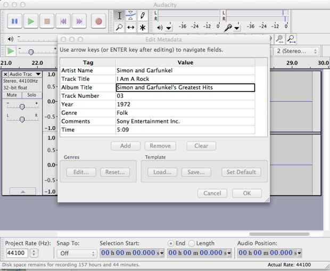Adjust the track gain slider
330x271 pixels.
tap(22, 106)
